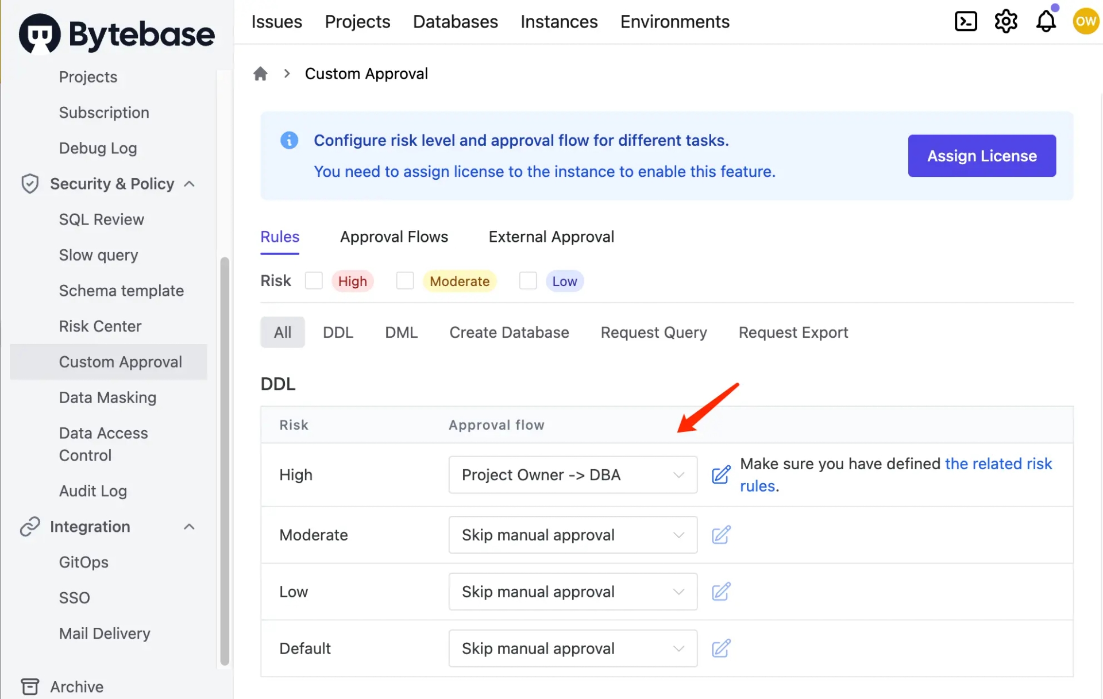Select the DML filter tab
The width and height of the screenshot is (1103, 699).
[x=402, y=332]
